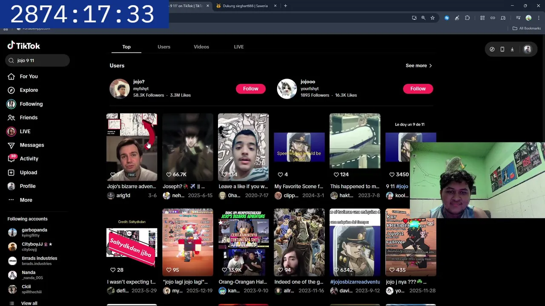Open the QR code extension icon
The width and height of the screenshot is (545, 306).
(x=482, y=18)
